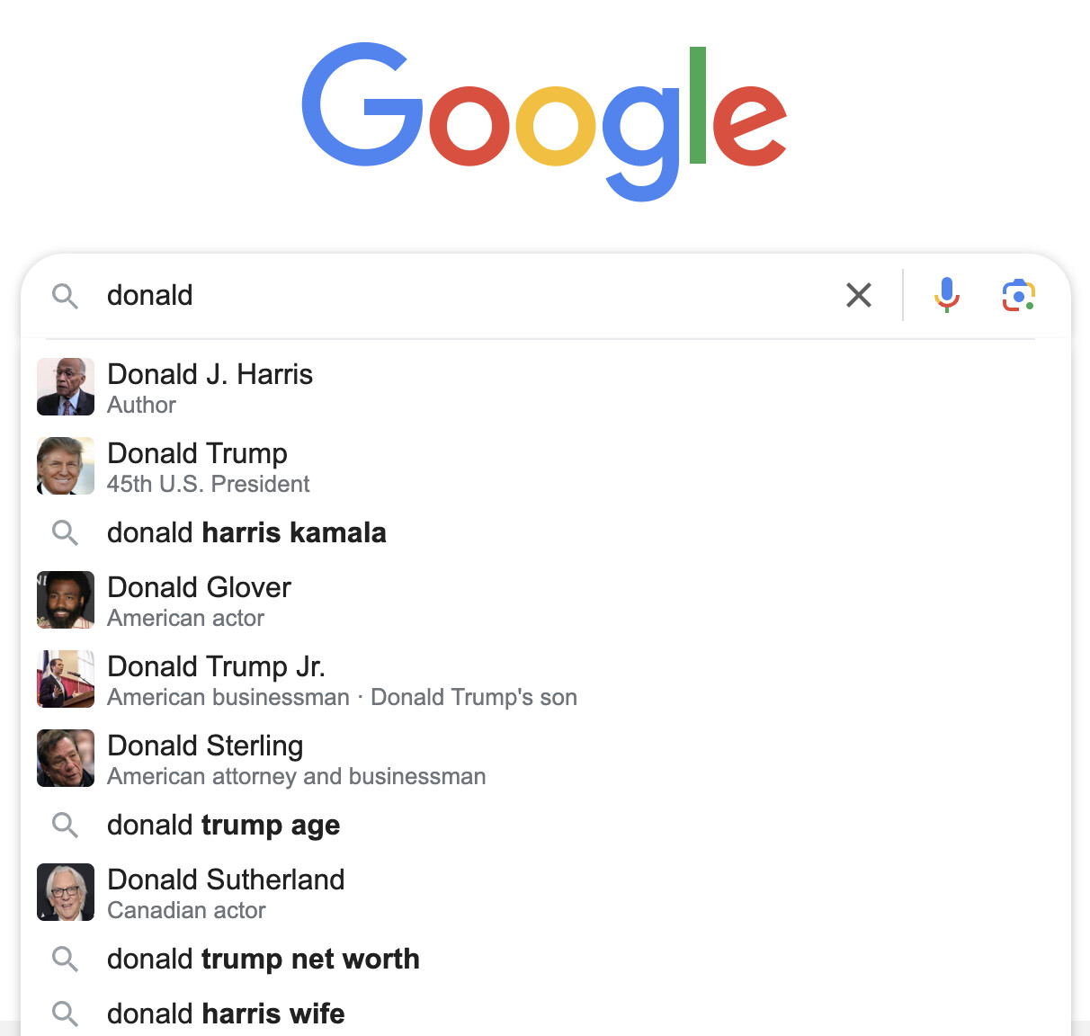Select the Donald J. Harris Author suggestion
Image resolution: width=1090 pixels, height=1036 pixels.
[x=545, y=387]
